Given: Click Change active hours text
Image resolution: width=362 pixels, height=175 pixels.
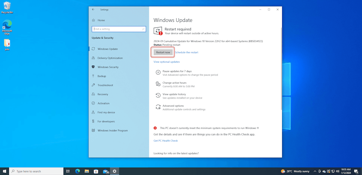Looking at the screenshot, I should (x=175, y=83).
